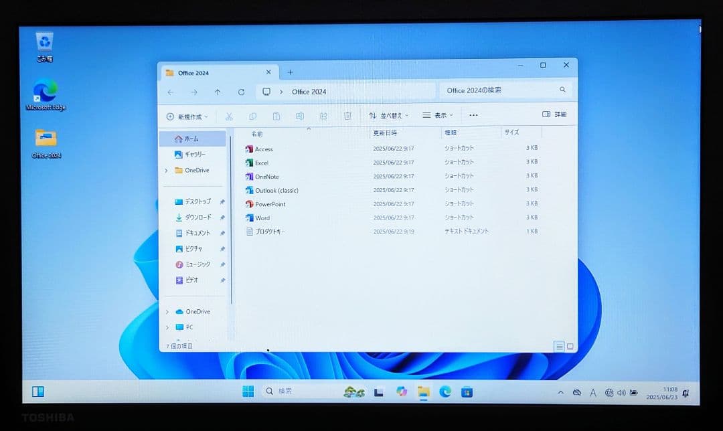
Task: Select the Cut icon on the toolbar
Action: coord(230,116)
